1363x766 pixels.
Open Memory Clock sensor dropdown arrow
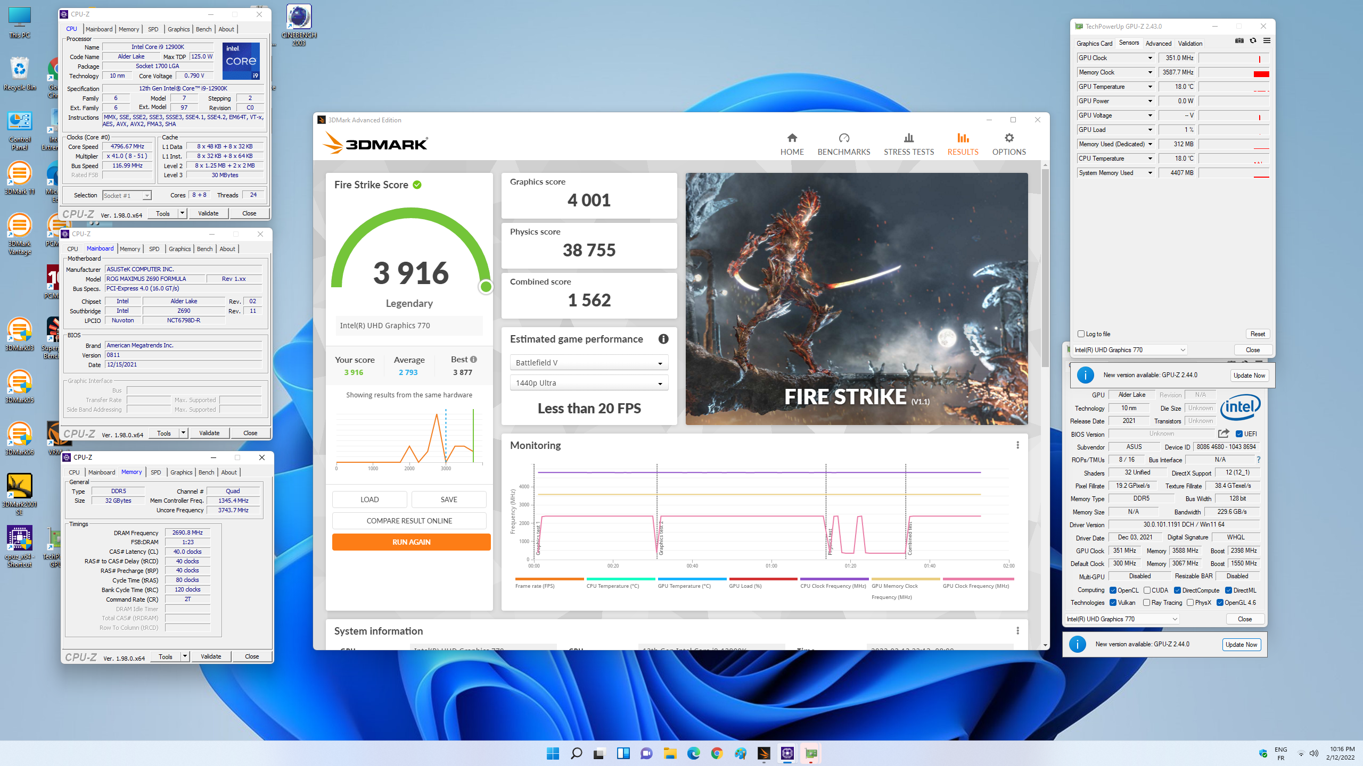(1150, 72)
